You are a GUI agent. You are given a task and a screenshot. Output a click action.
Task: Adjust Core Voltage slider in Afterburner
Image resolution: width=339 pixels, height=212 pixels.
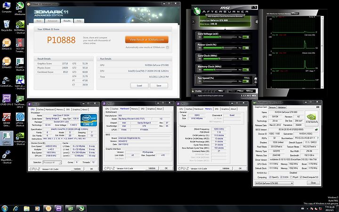click(220, 37)
